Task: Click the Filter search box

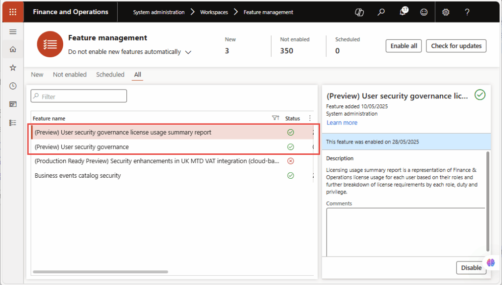Action: pyautogui.click(x=79, y=96)
